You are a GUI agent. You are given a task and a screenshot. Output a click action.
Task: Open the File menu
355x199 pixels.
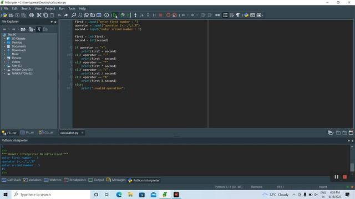click(6, 9)
